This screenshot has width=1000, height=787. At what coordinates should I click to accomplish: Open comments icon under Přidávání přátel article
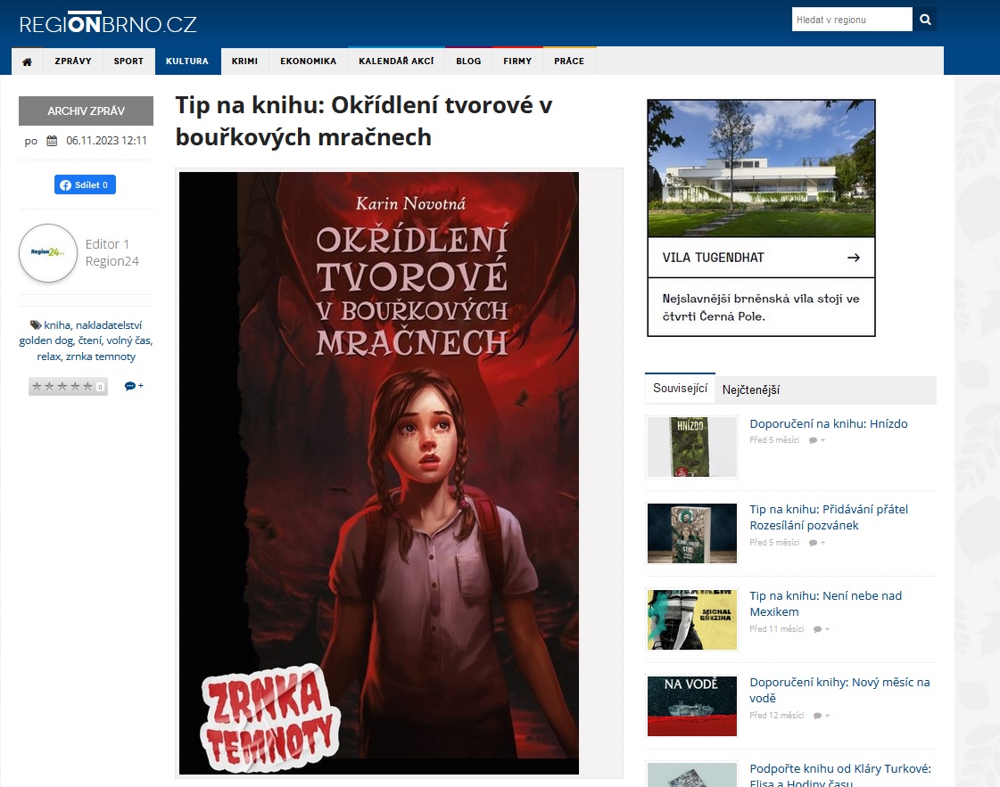tap(817, 543)
